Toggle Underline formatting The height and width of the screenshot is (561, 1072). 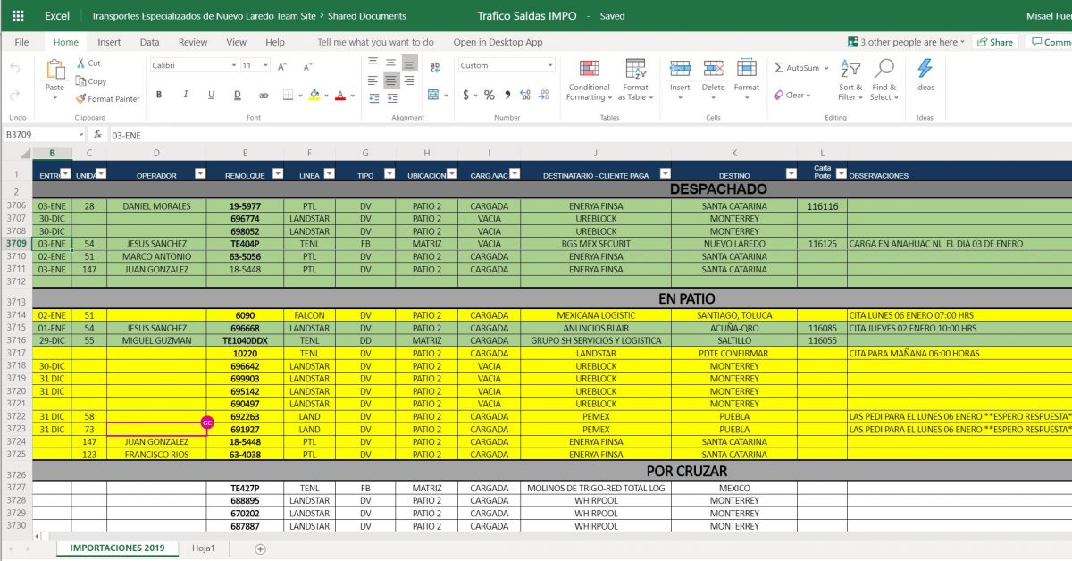212,95
